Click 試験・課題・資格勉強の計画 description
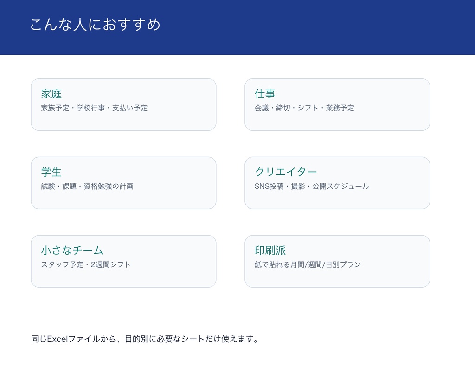Screen dimensions: 475x380 [87, 186]
